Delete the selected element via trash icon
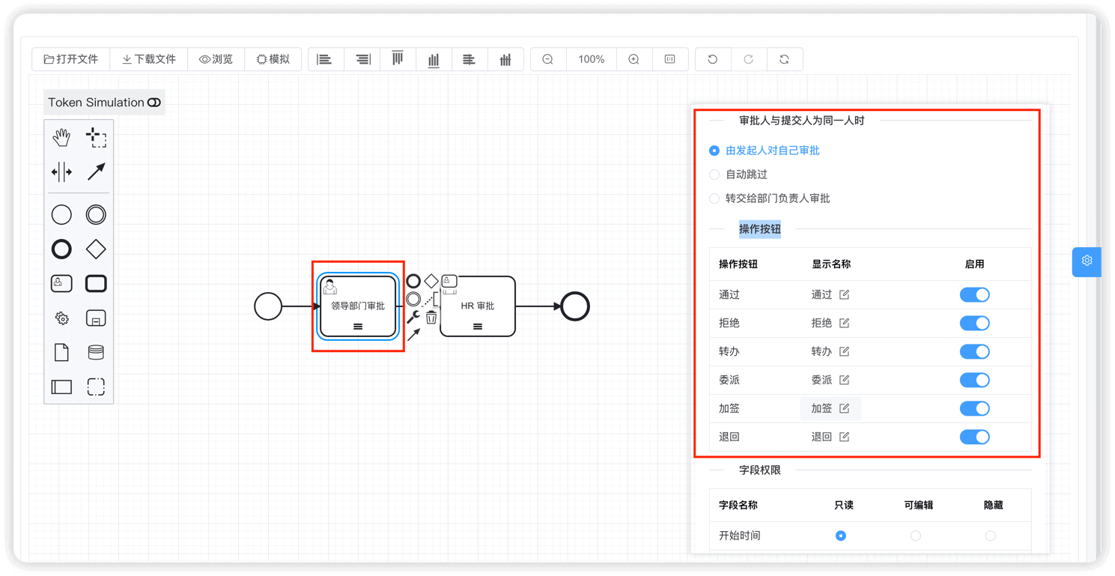Image resolution: width=1115 pixels, height=576 pixels. (431, 318)
